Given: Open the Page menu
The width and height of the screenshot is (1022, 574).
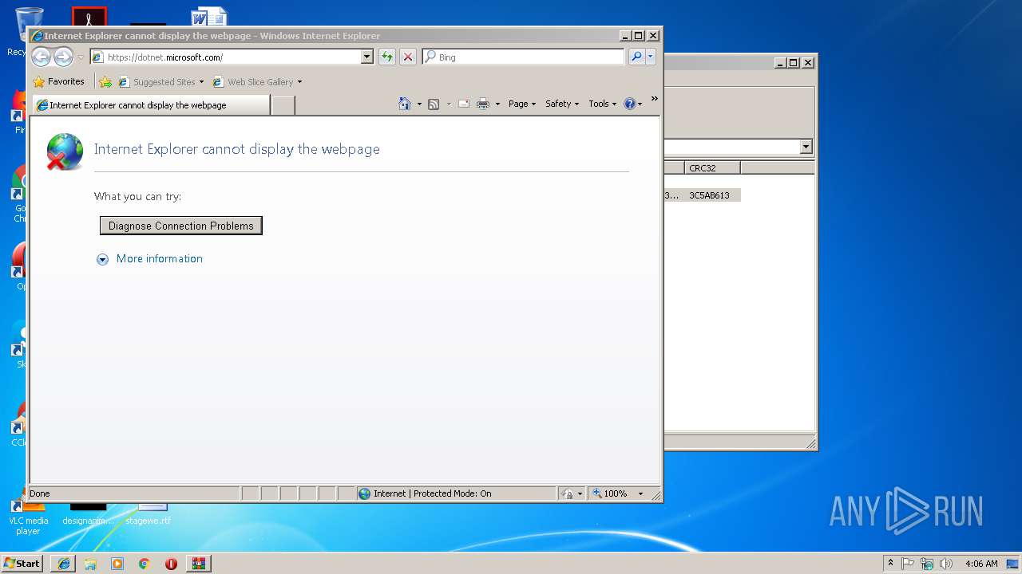Looking at the screenshot, I should coord(522,104).
